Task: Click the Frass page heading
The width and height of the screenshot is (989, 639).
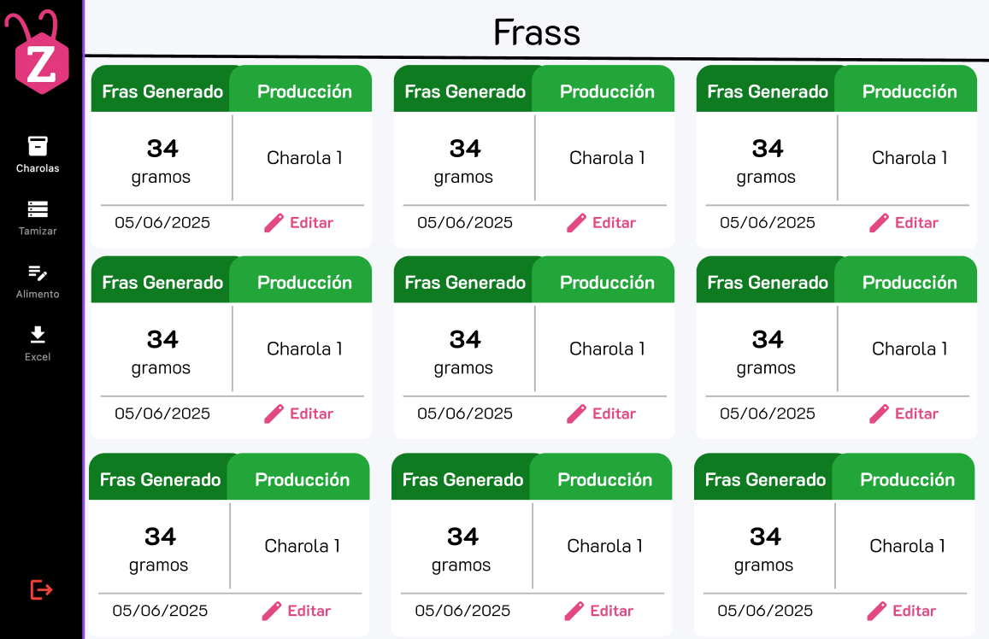Action: coord(537,32)
